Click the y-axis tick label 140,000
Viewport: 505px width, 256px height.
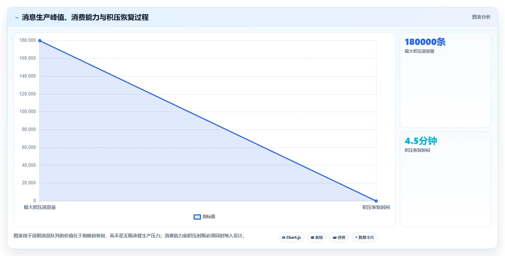coord(28,76)
